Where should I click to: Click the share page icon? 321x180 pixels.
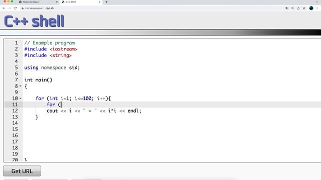tap(298, 8)
